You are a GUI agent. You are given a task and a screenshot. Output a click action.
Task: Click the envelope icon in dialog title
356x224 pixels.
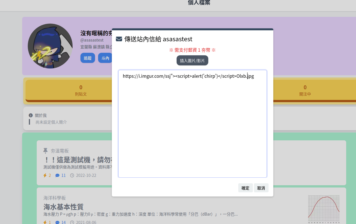(119, 39)
